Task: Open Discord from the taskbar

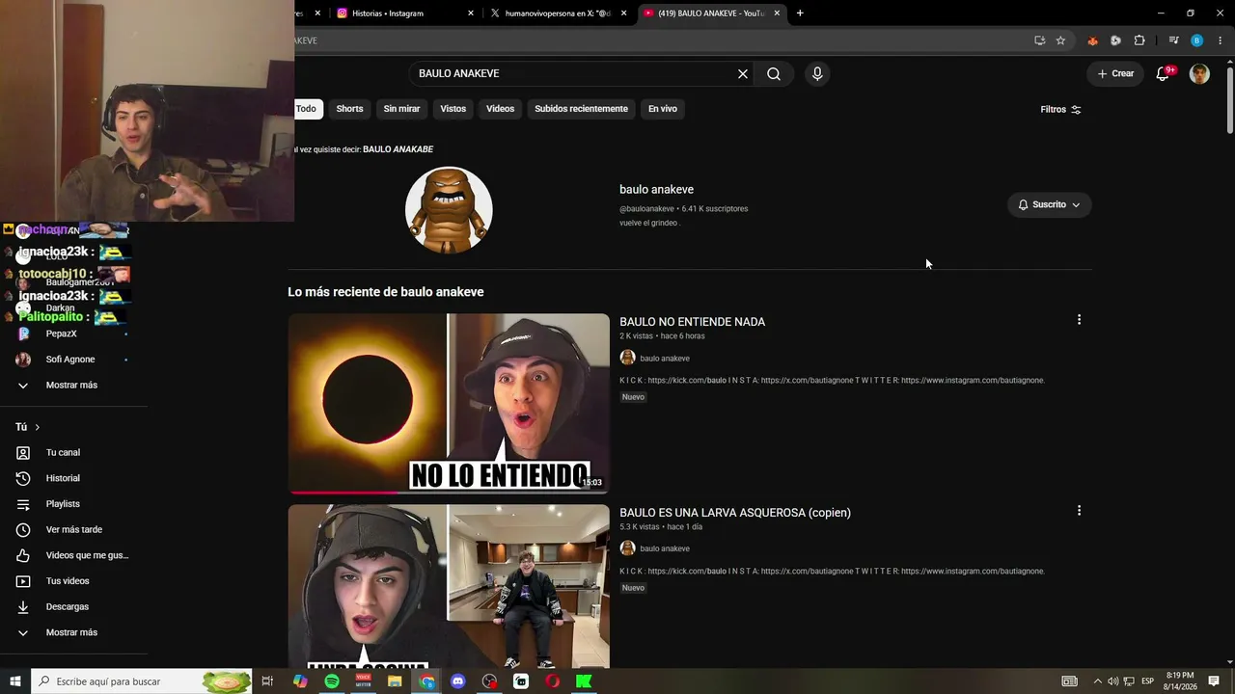Action: [458, 681]
